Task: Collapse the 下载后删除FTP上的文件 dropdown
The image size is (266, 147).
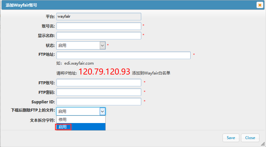Action: pyautogui.click(x=81, y=112)
